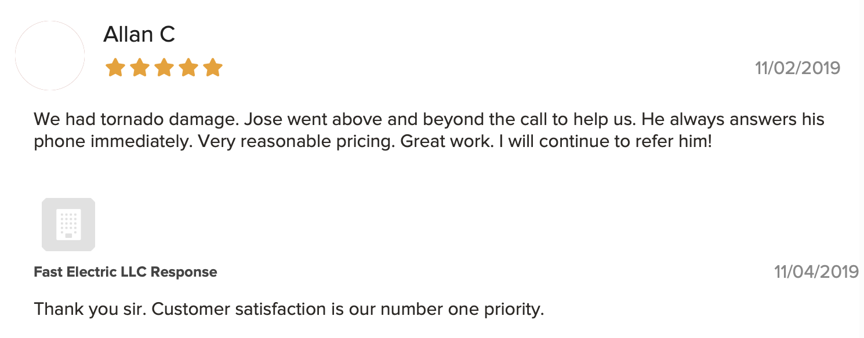Select the first orange rating star
Image resolution: width=864 pixels, height=338 pixels.
pos(115,68)
